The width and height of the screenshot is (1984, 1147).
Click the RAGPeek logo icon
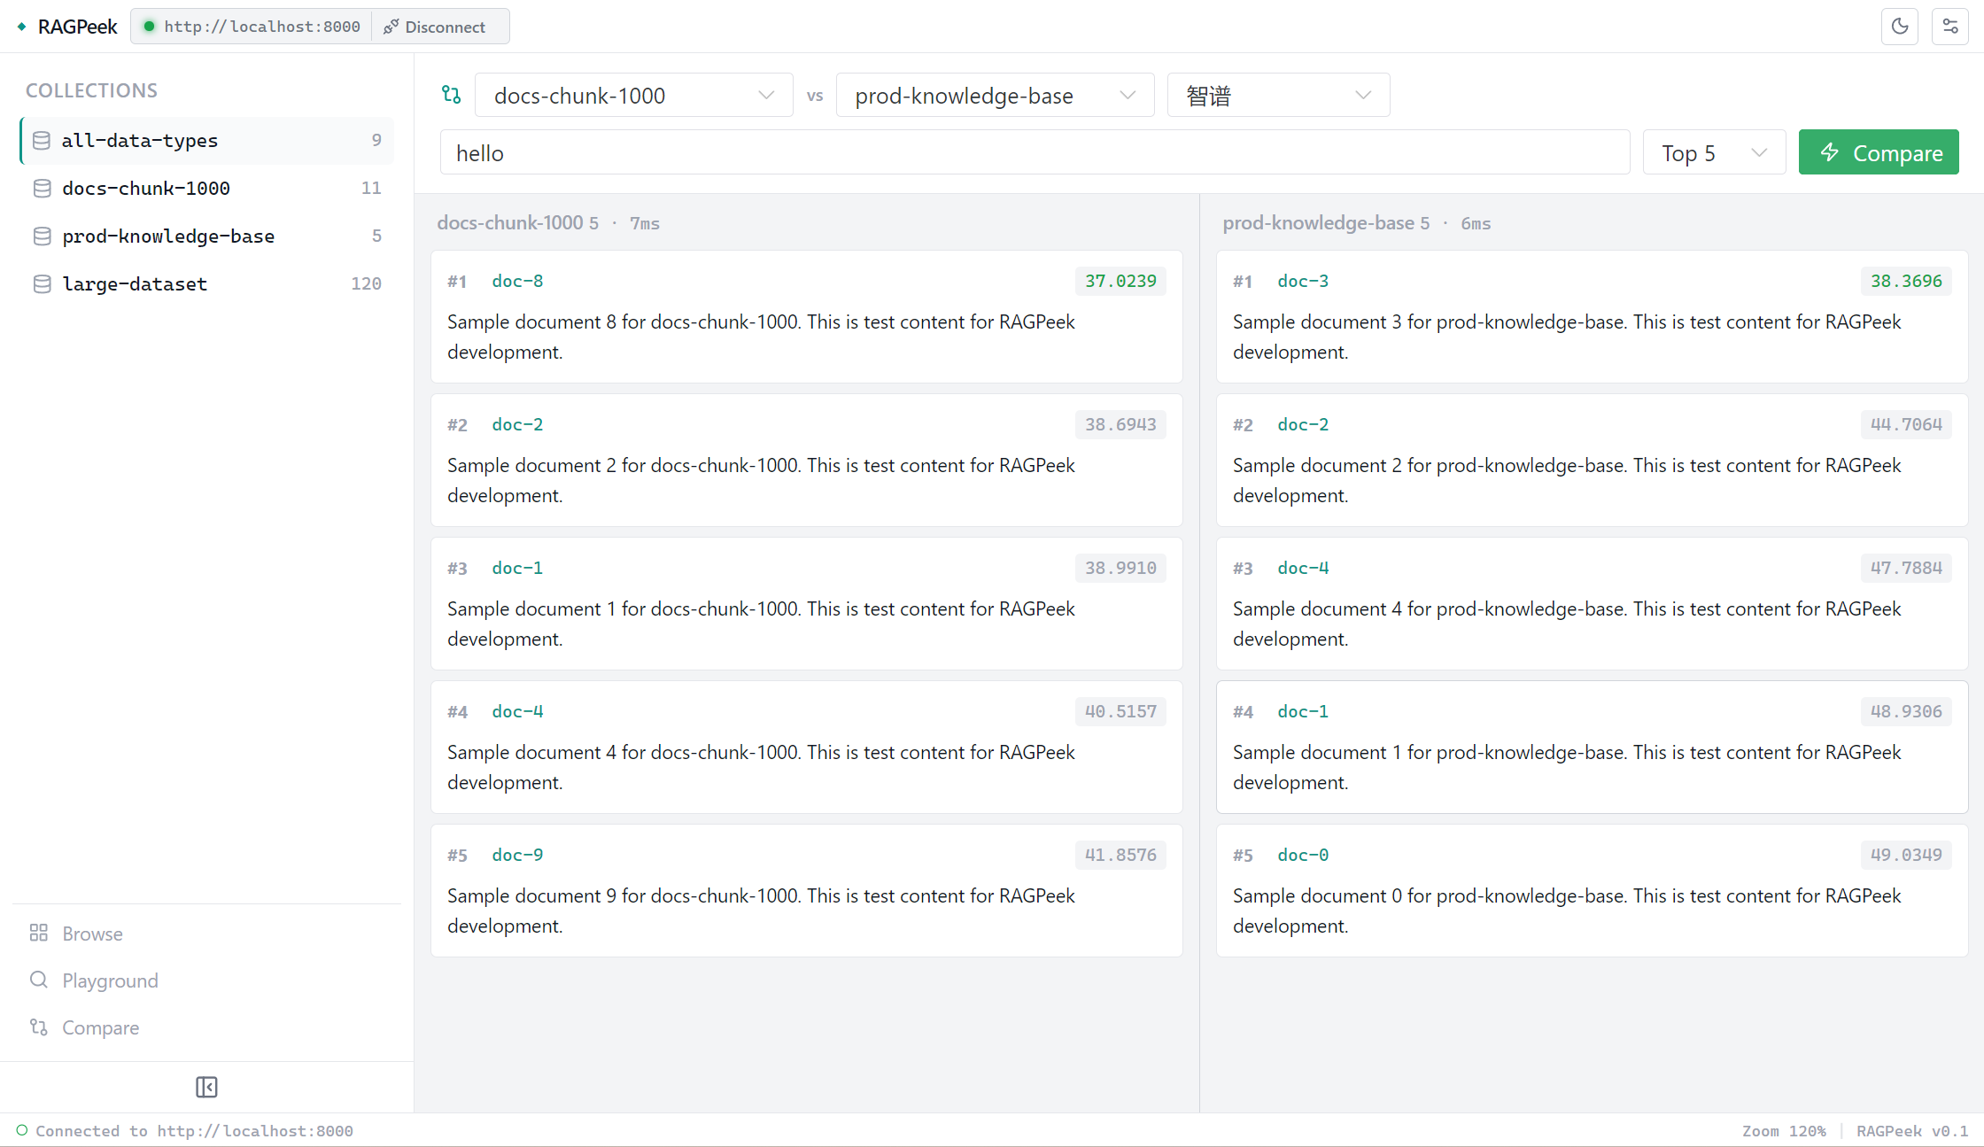pos(21,27)
